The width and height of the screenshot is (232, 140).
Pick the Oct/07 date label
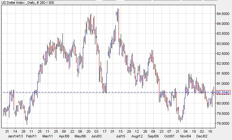tap(170, 136)
